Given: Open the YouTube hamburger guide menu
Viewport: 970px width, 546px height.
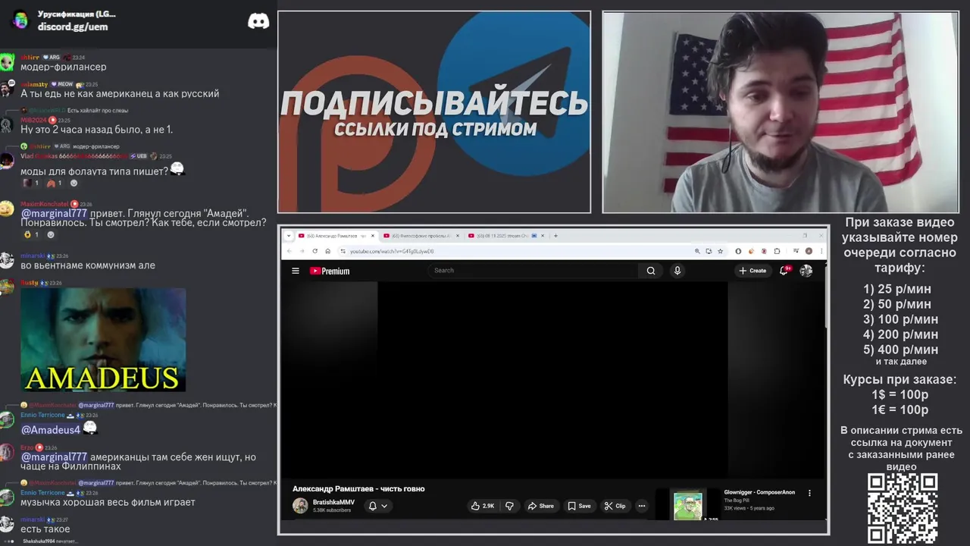Looking at the screenshot, I should tap(296, 271).
